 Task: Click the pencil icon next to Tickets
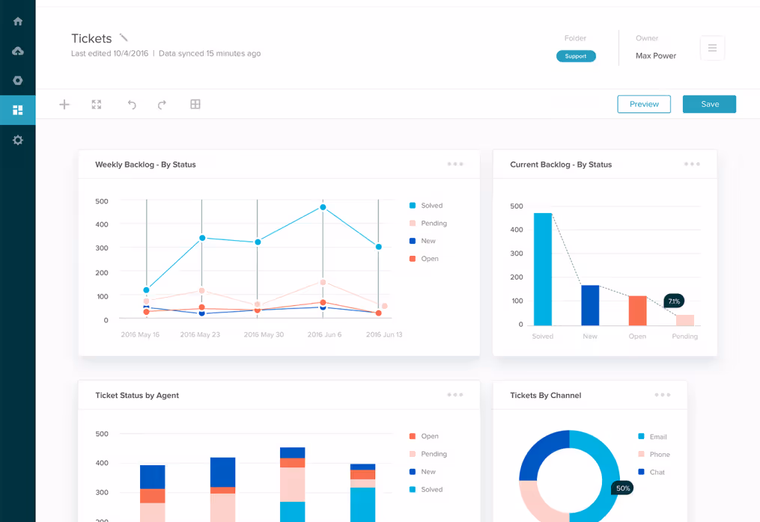[x=124, y=38]
